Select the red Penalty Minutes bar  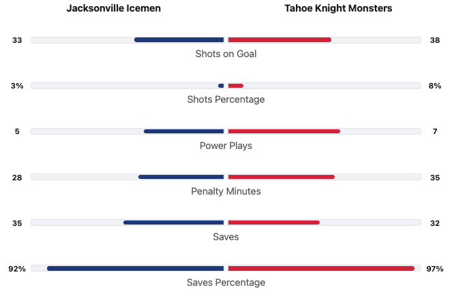coord(281,177)
